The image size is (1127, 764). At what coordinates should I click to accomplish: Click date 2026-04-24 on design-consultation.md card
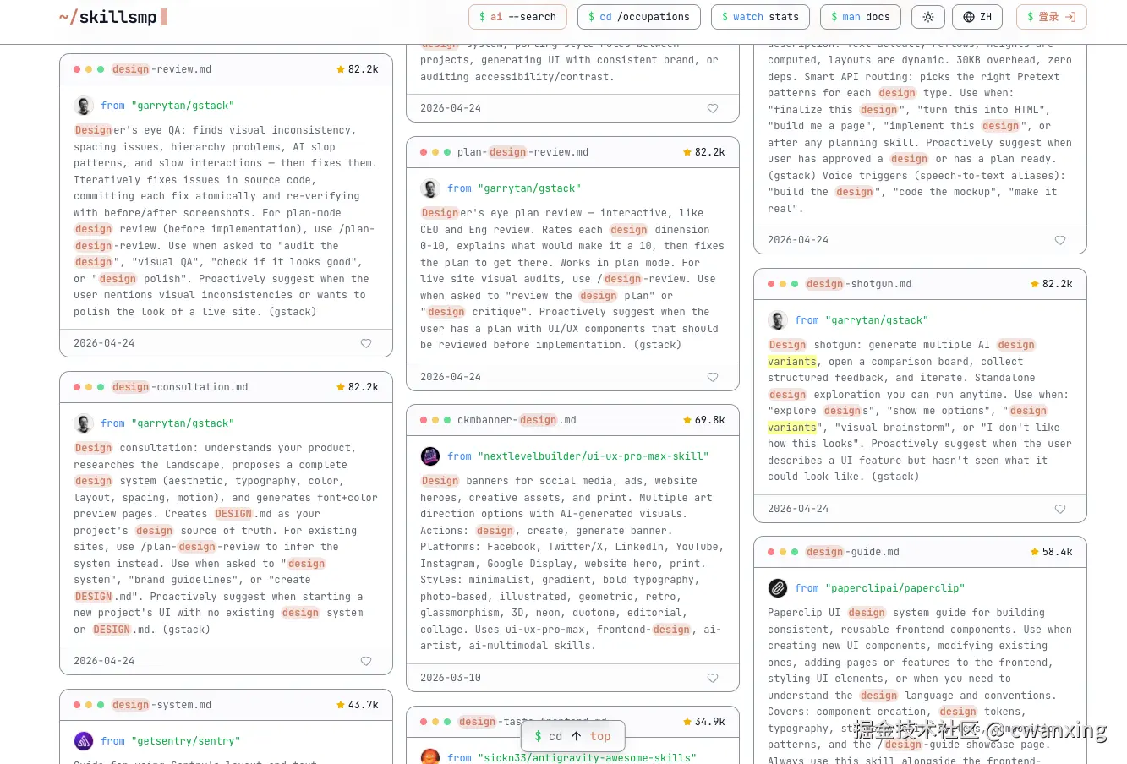coord(104,661)
